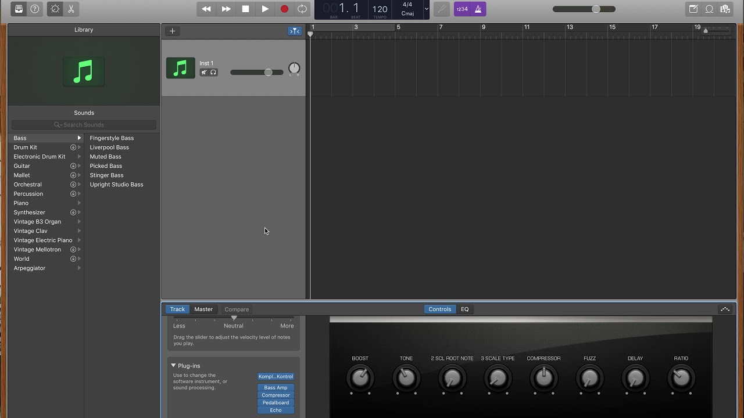The image size is (744, 418).
Task: Mute the Inst 1 track
Action: [x=204, y=73]
